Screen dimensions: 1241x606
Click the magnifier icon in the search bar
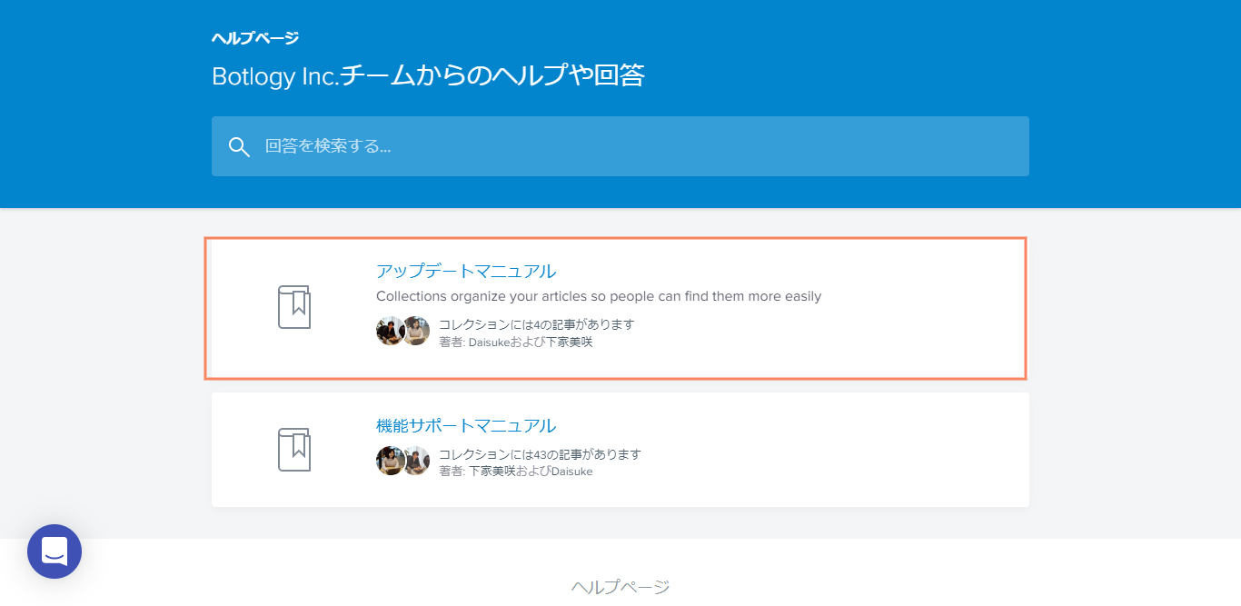point(239,147)
